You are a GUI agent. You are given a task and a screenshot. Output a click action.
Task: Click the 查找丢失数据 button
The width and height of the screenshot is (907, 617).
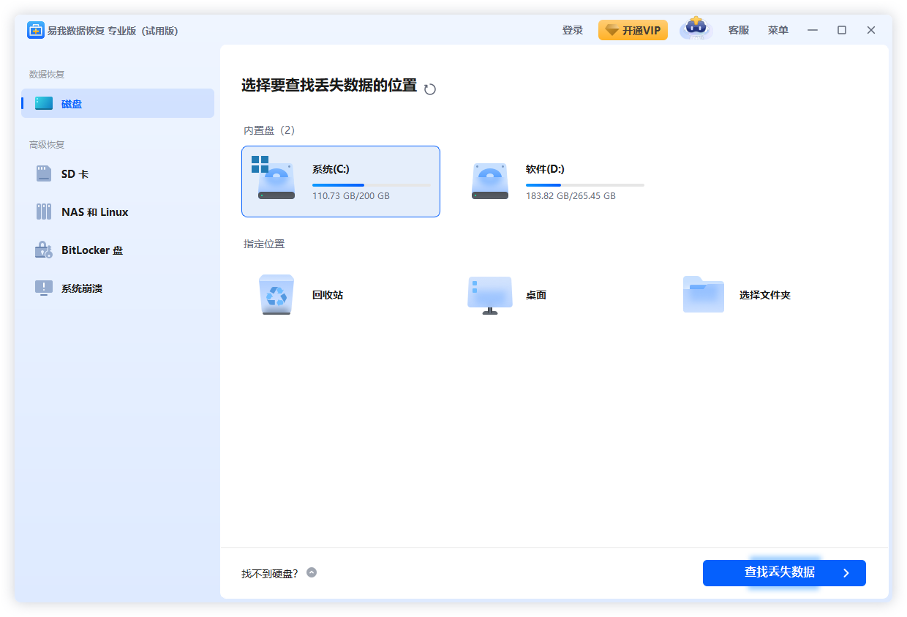click(783, 573)
